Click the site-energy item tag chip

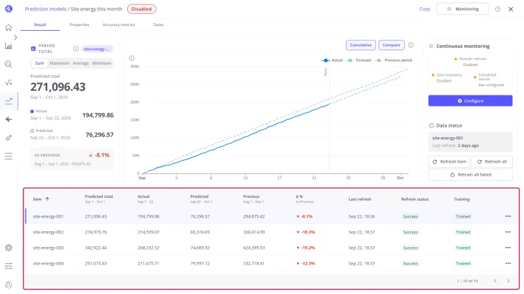click(x=97, y=49)
